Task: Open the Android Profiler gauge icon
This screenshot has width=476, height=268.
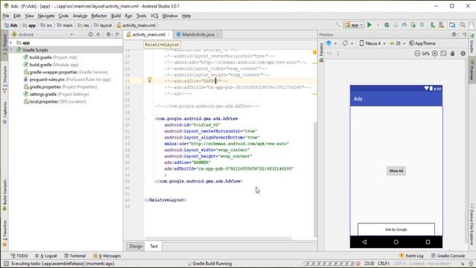Action: point(405,25)
